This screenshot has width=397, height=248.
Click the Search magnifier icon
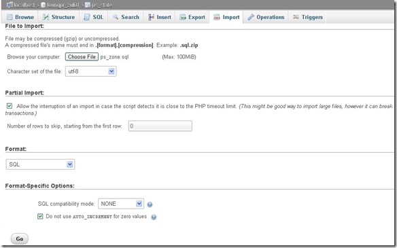pyautogui.click(x=116, y=17)
